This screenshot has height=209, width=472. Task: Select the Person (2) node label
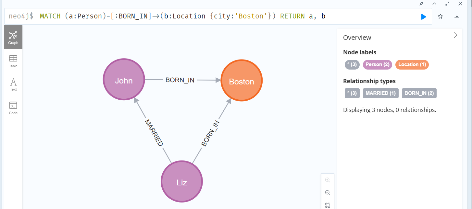pyautogui.click(x=377, y=65)
